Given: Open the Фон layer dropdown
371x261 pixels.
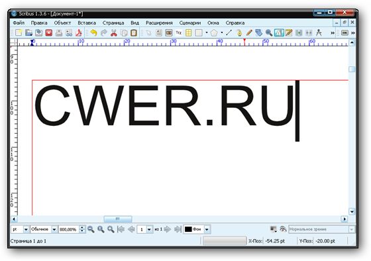Looking at the screenshot, I should pyautogui.click(x=207, y=229).
